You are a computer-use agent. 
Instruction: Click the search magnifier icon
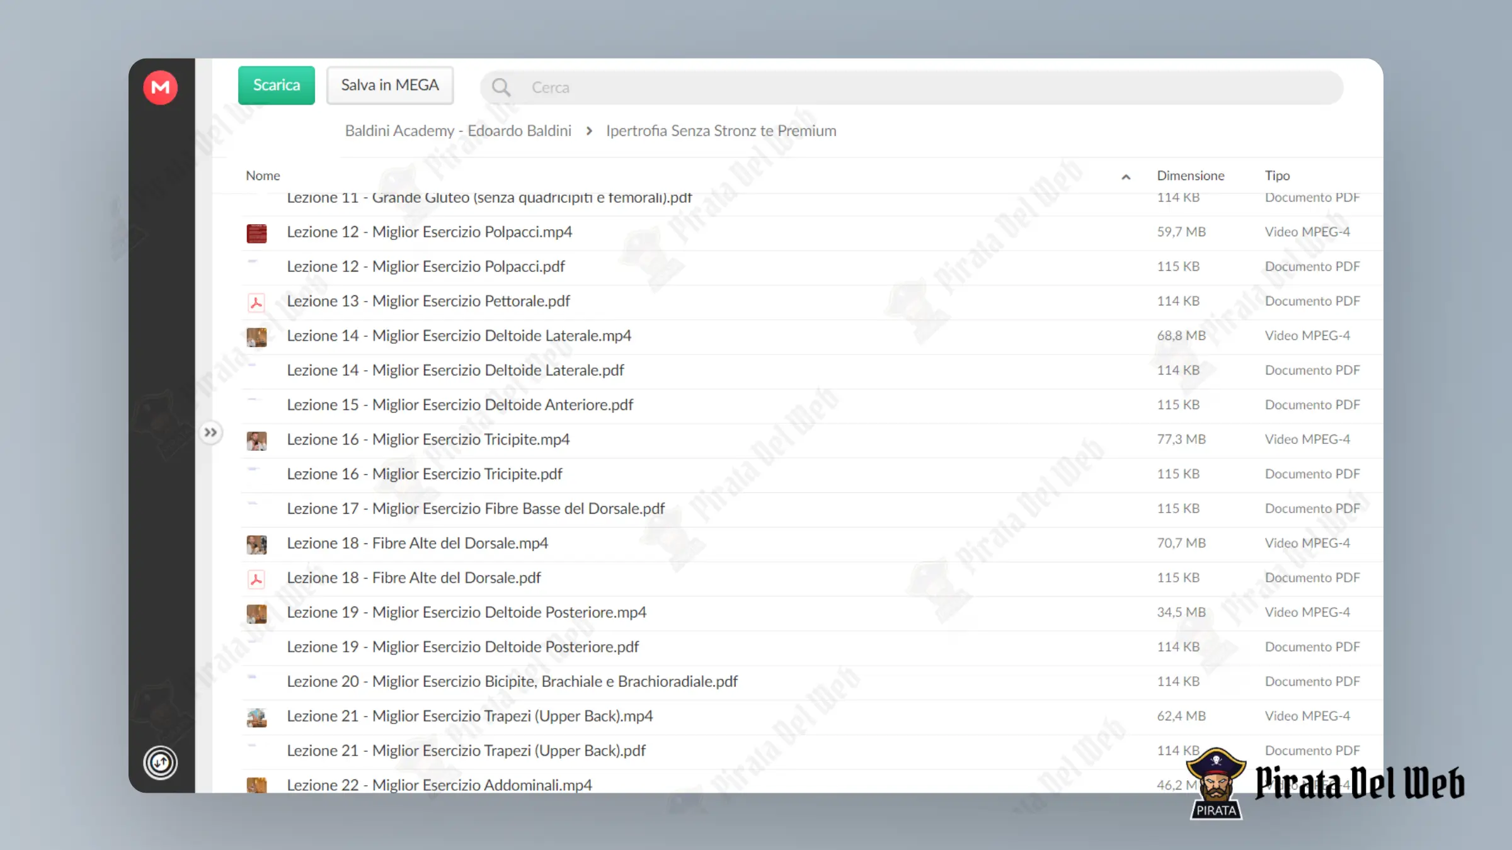point(501,87)
